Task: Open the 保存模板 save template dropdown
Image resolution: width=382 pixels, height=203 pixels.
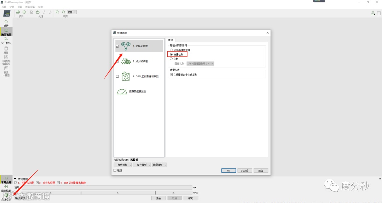Action: (142, 165)
